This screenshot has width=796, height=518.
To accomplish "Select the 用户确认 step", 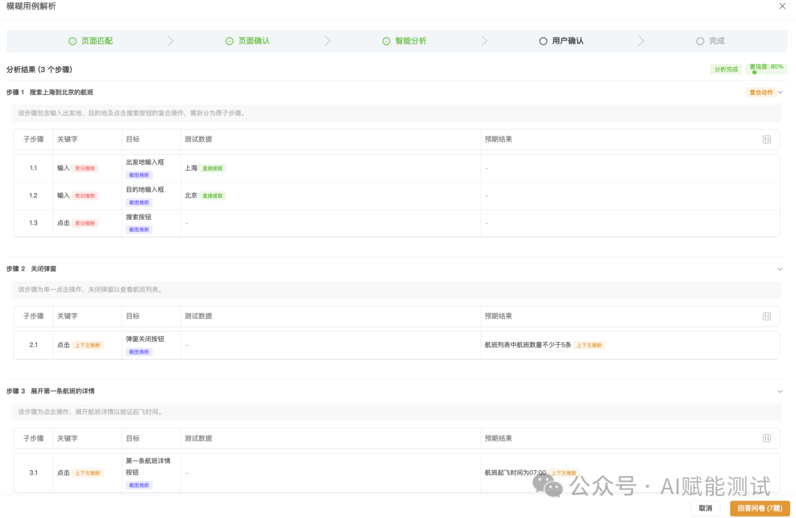I will (x=562, y=41).
